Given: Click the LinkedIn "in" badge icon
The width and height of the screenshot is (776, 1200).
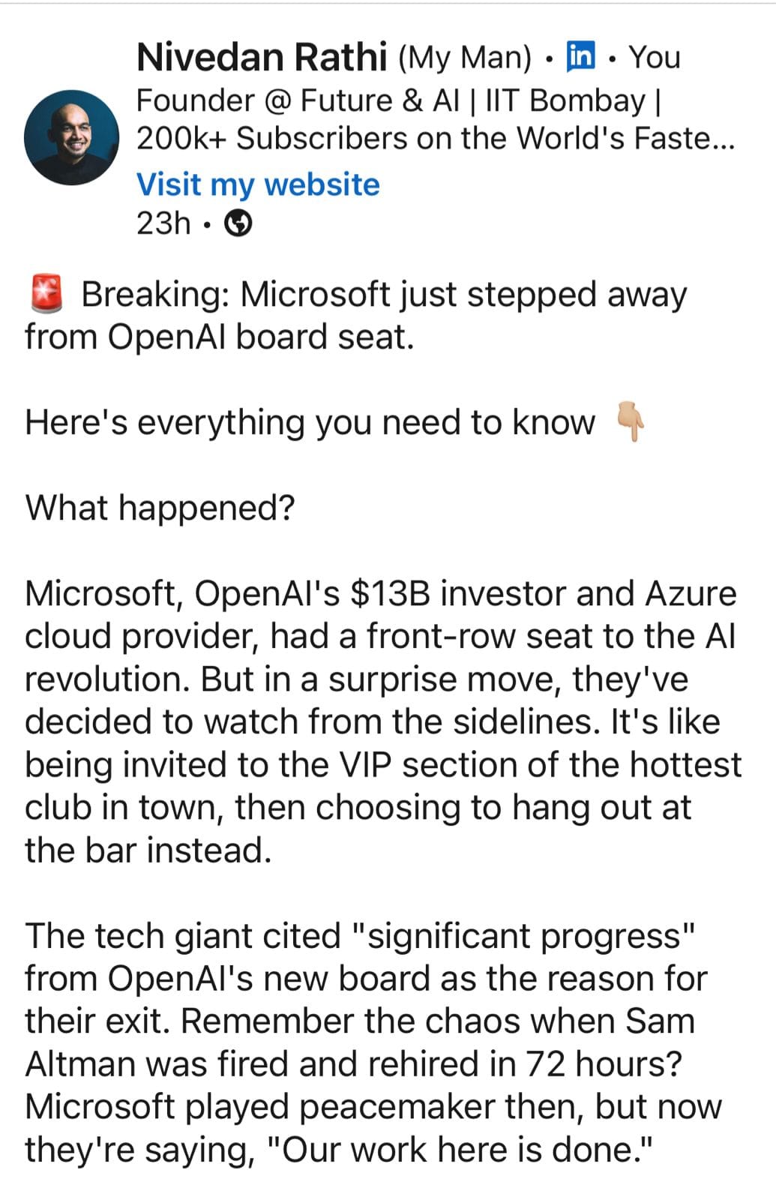Looking at the screenshot, I should pyautogui.click(x=581, y=56).
